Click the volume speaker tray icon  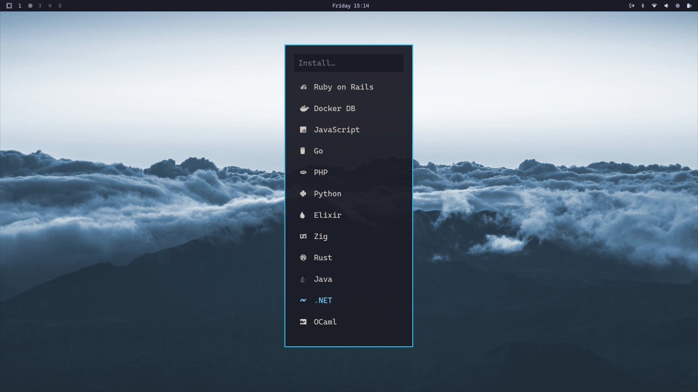coord(666,6)
